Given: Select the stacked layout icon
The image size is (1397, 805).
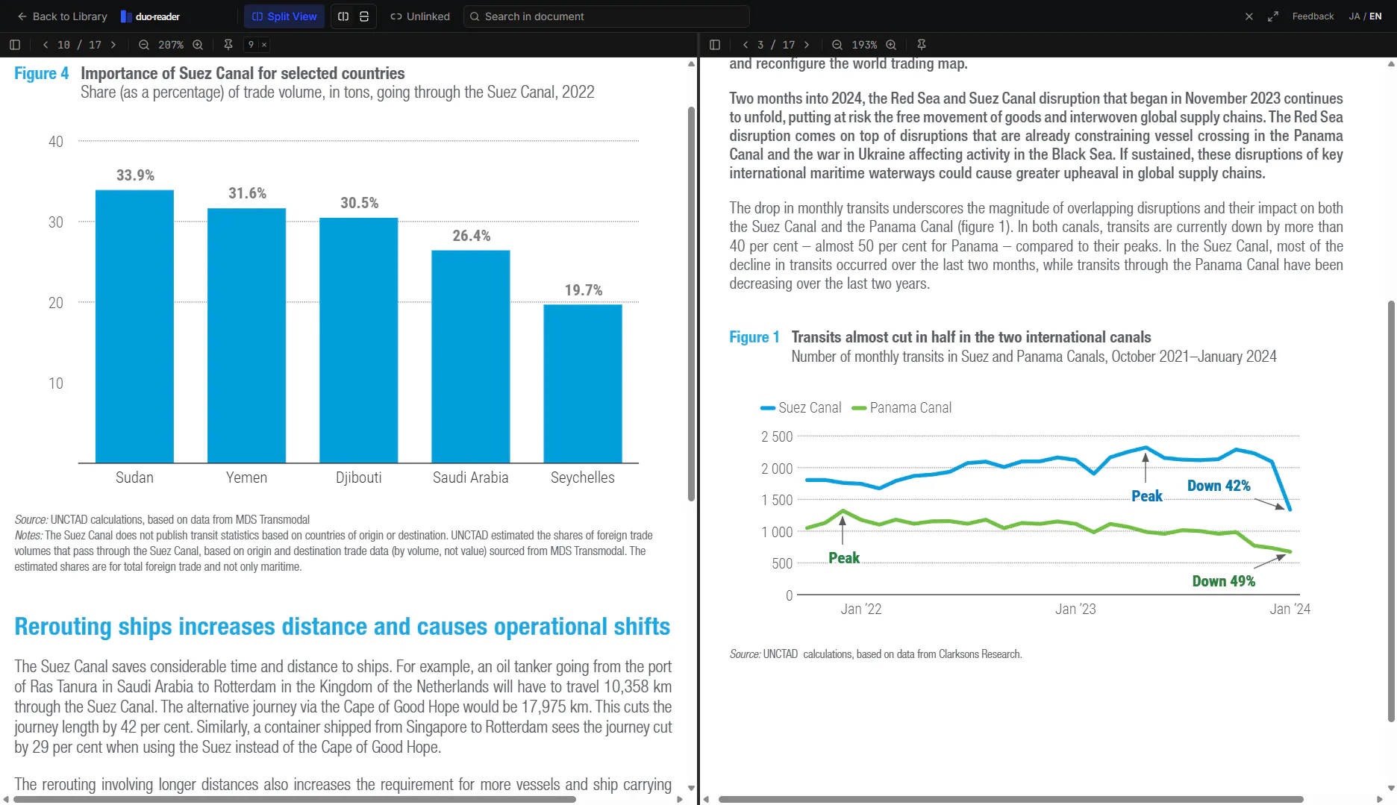Looking at the screenshot, I should point(364,16).
